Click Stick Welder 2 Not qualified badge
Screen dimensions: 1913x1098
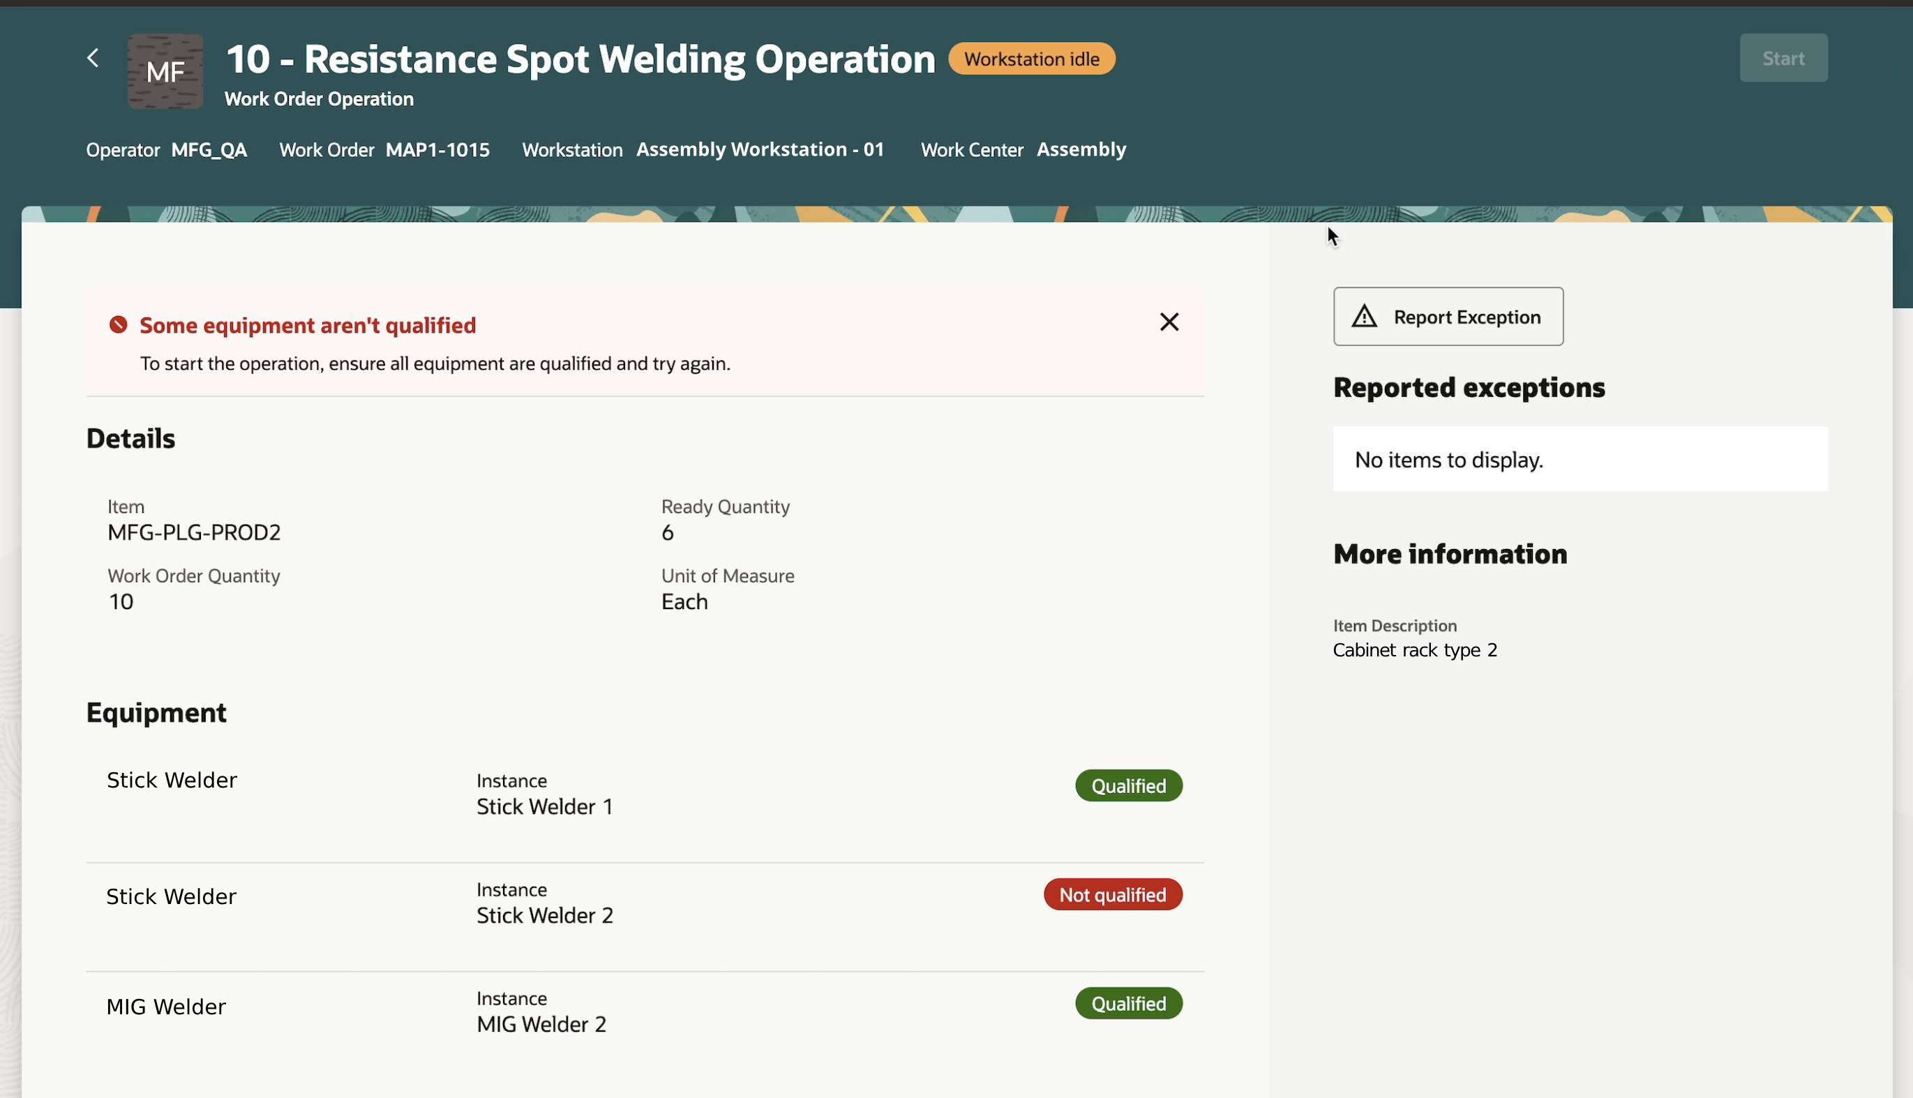1112,895
